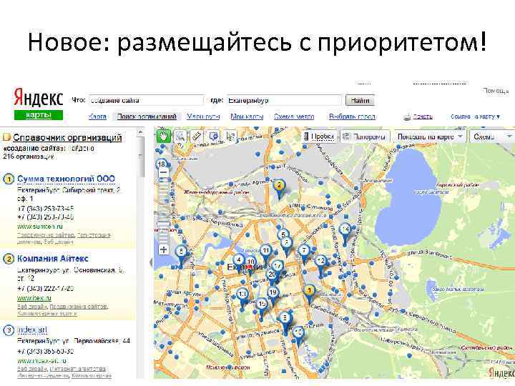Activate the magnifier zoom tool
The width and height of the screenshot is (515, 386).
[x=180, y=137]
